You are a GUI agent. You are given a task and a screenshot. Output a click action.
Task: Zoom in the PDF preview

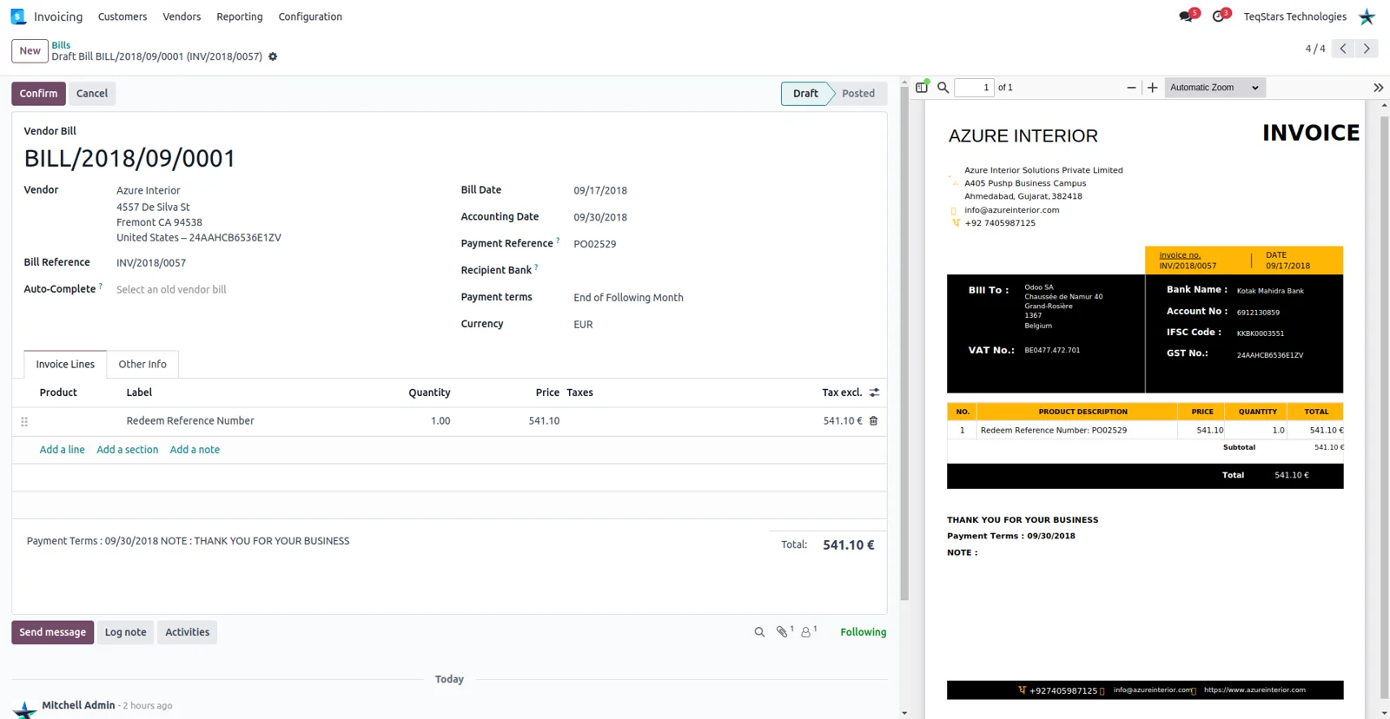pyautogui.click(x=1153, y=88)
